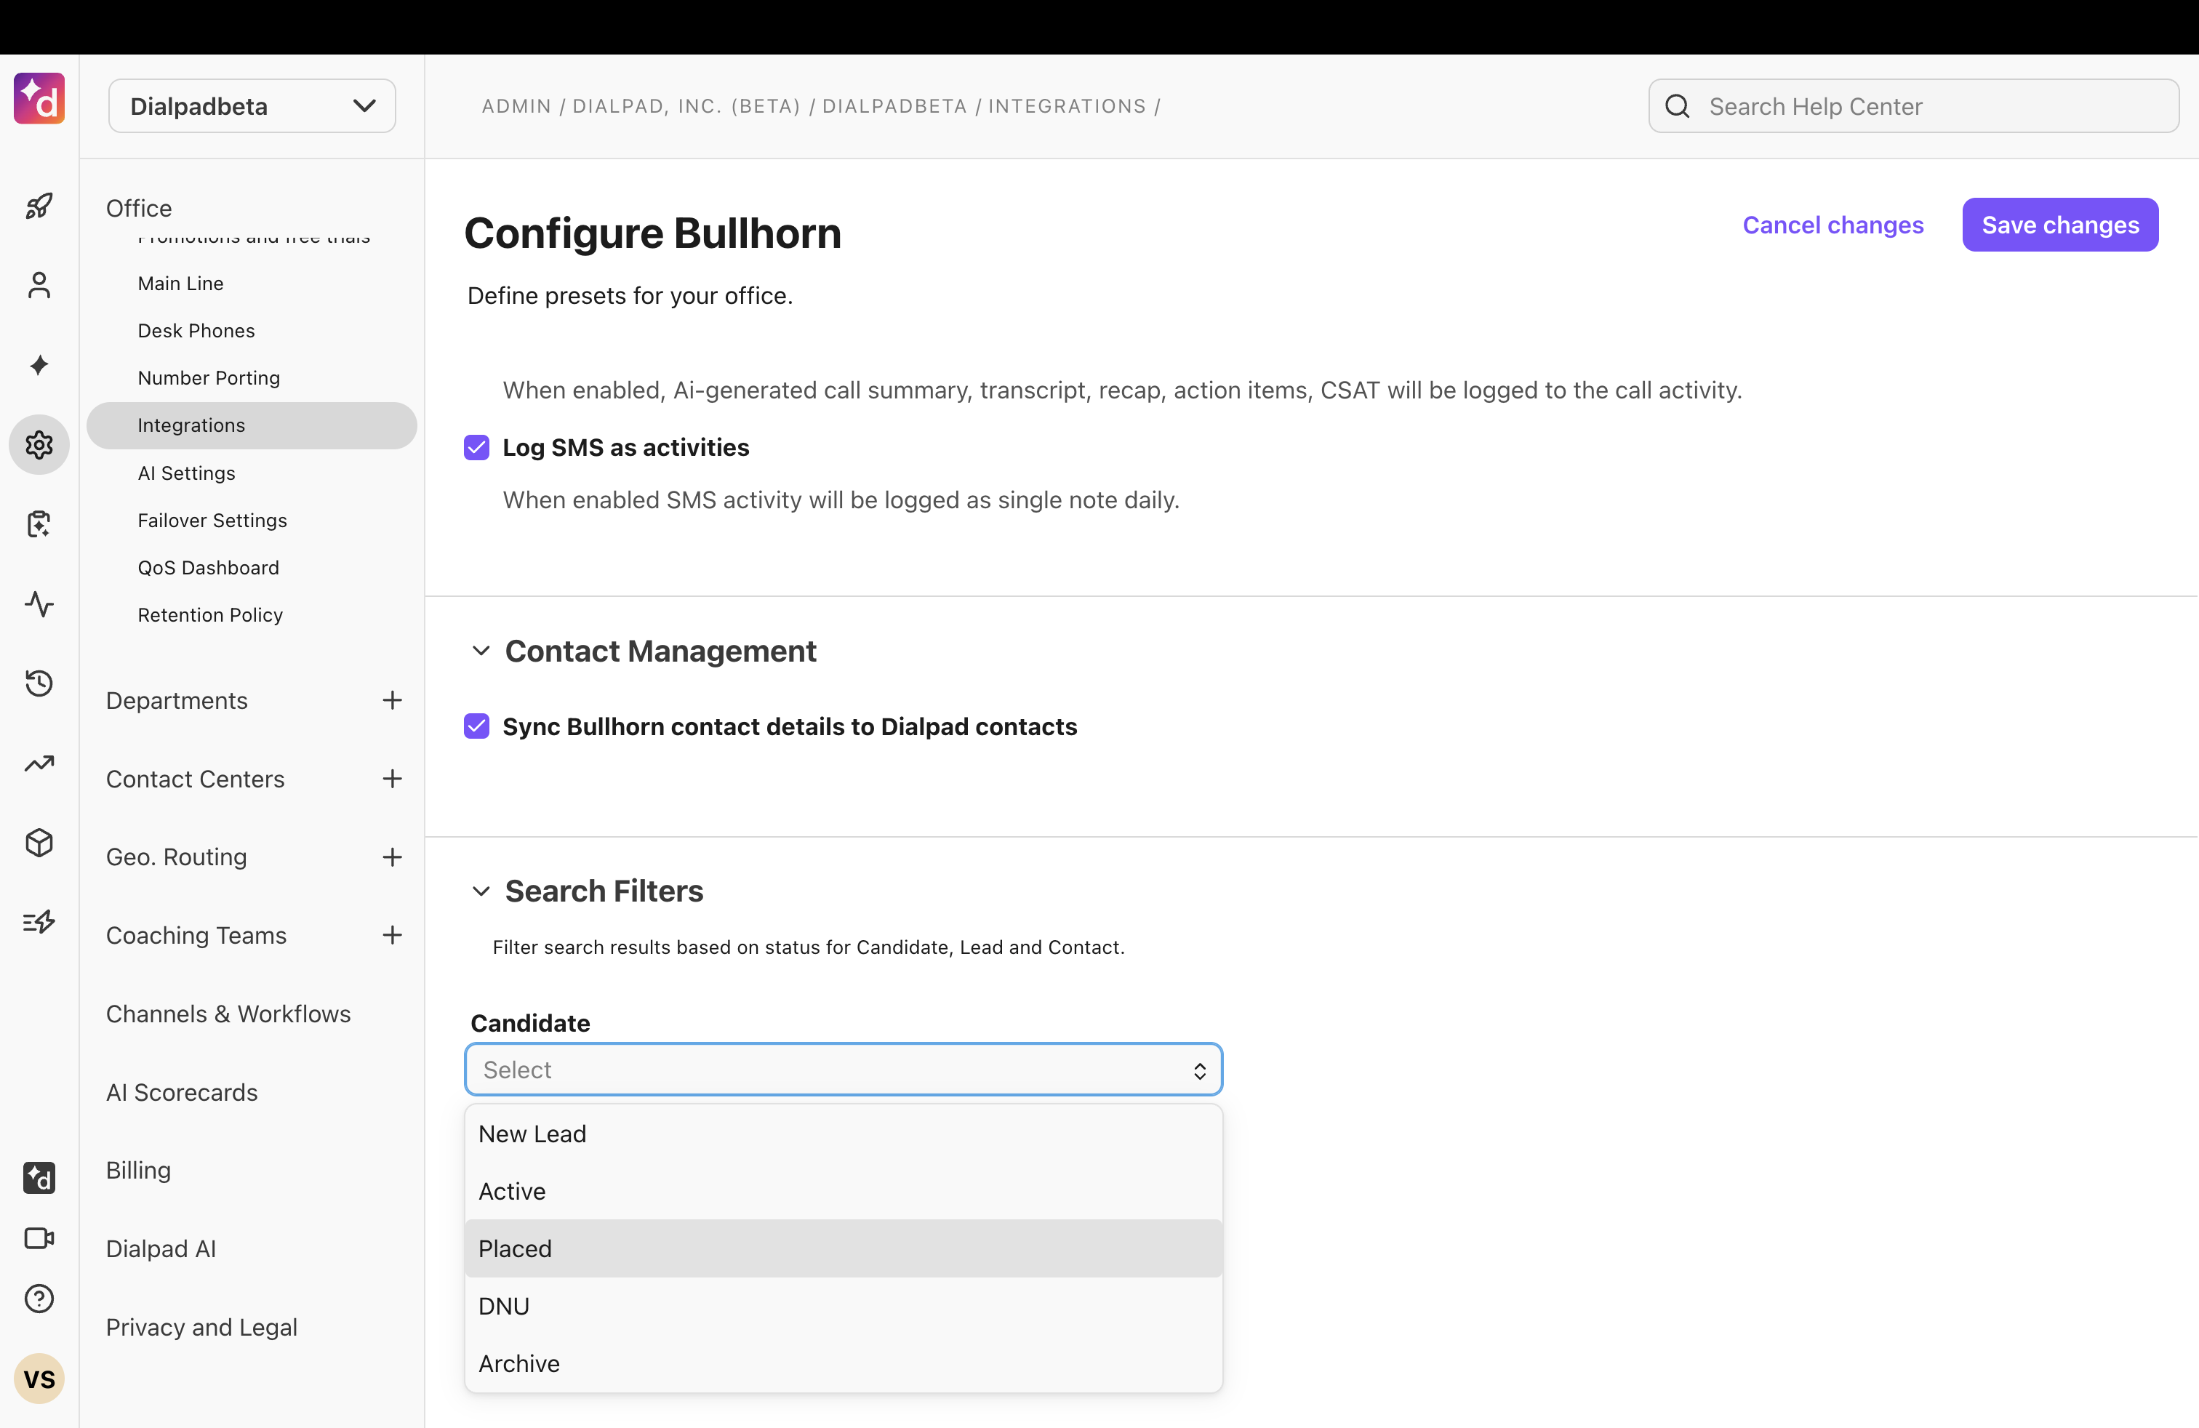
Task: Open the cube box sidebar icon
Action: pos(39,843)
